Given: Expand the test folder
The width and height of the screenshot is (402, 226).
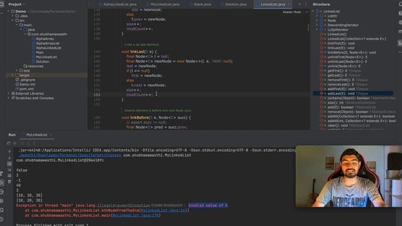Looking at the screenshot, I should coord(17,70).
